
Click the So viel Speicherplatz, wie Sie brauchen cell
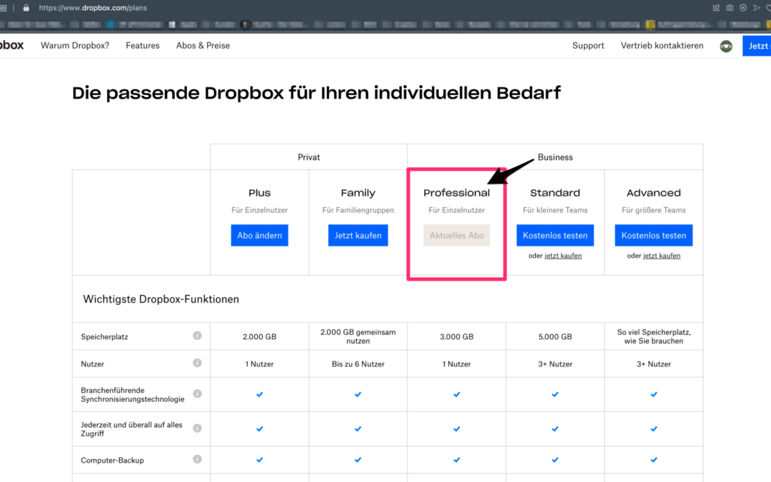(653, 336)
